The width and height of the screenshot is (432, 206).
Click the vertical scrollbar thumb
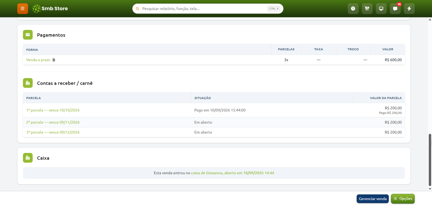[430, 160]
